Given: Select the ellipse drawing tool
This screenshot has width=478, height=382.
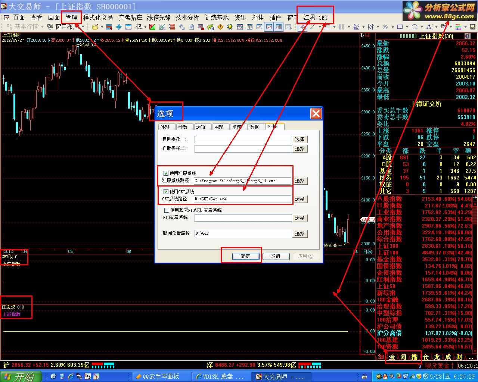Looking at the screenshot, I should pyautogui.click(x=414, y=27).
